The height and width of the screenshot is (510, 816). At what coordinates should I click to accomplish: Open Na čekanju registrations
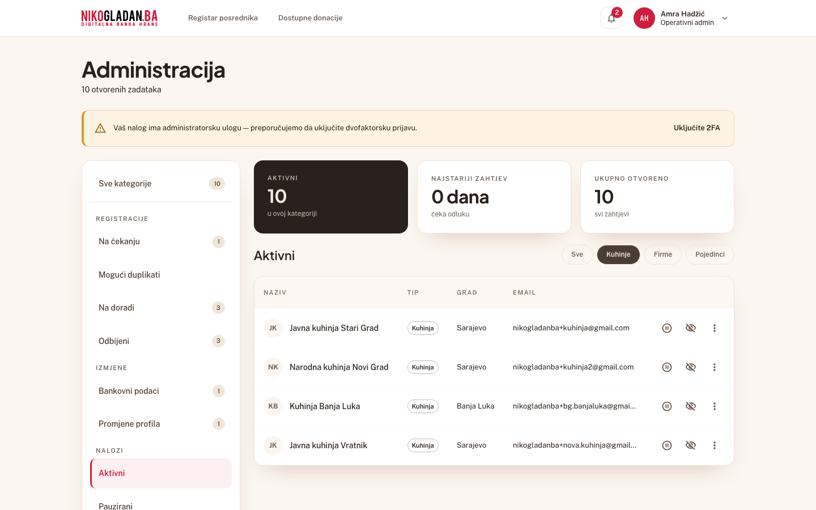coord(161,241)
